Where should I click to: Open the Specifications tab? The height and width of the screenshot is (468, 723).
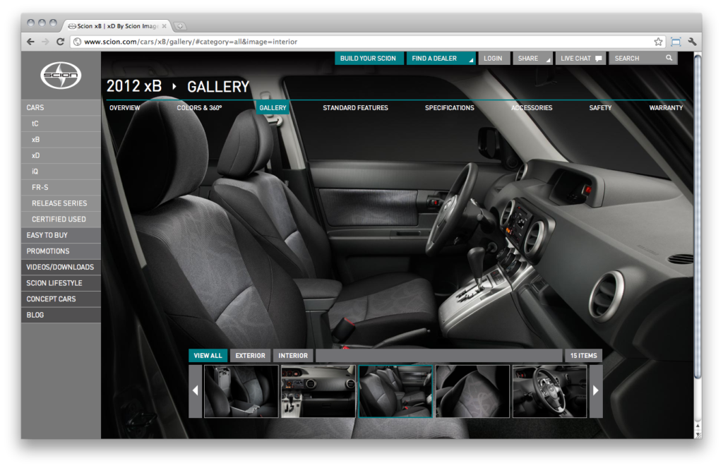click(449, 108)
